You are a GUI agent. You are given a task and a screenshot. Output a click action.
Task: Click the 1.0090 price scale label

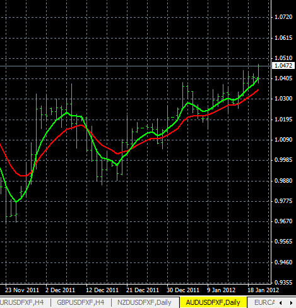pos(283,140)
